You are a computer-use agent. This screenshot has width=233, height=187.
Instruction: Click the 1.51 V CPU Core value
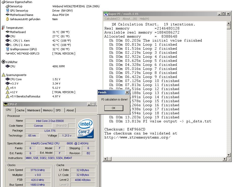[56, 79]
